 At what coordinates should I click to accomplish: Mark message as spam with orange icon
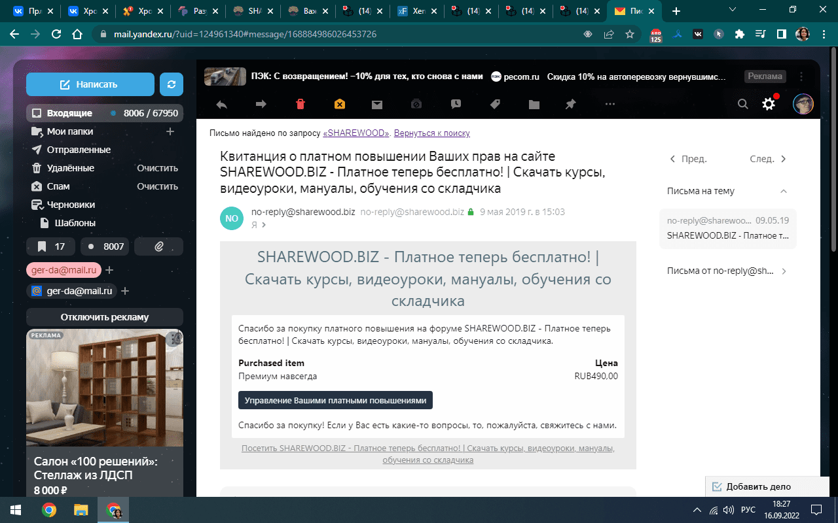pyautogui.click(x=339, y=104)
